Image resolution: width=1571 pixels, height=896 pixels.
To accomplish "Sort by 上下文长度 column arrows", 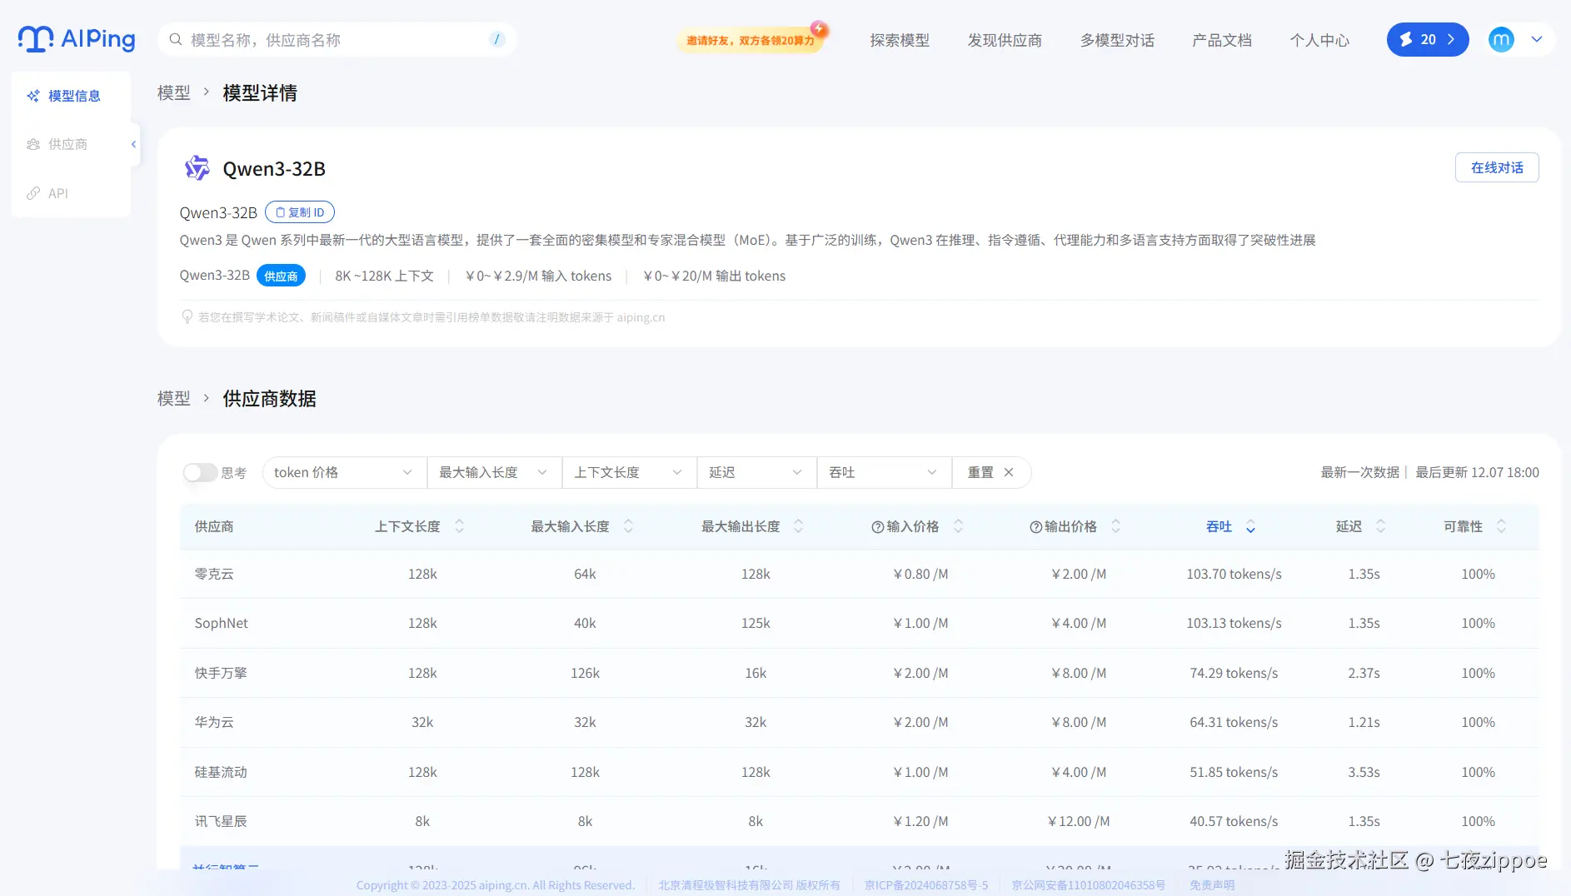I will [x=459, y=526].
